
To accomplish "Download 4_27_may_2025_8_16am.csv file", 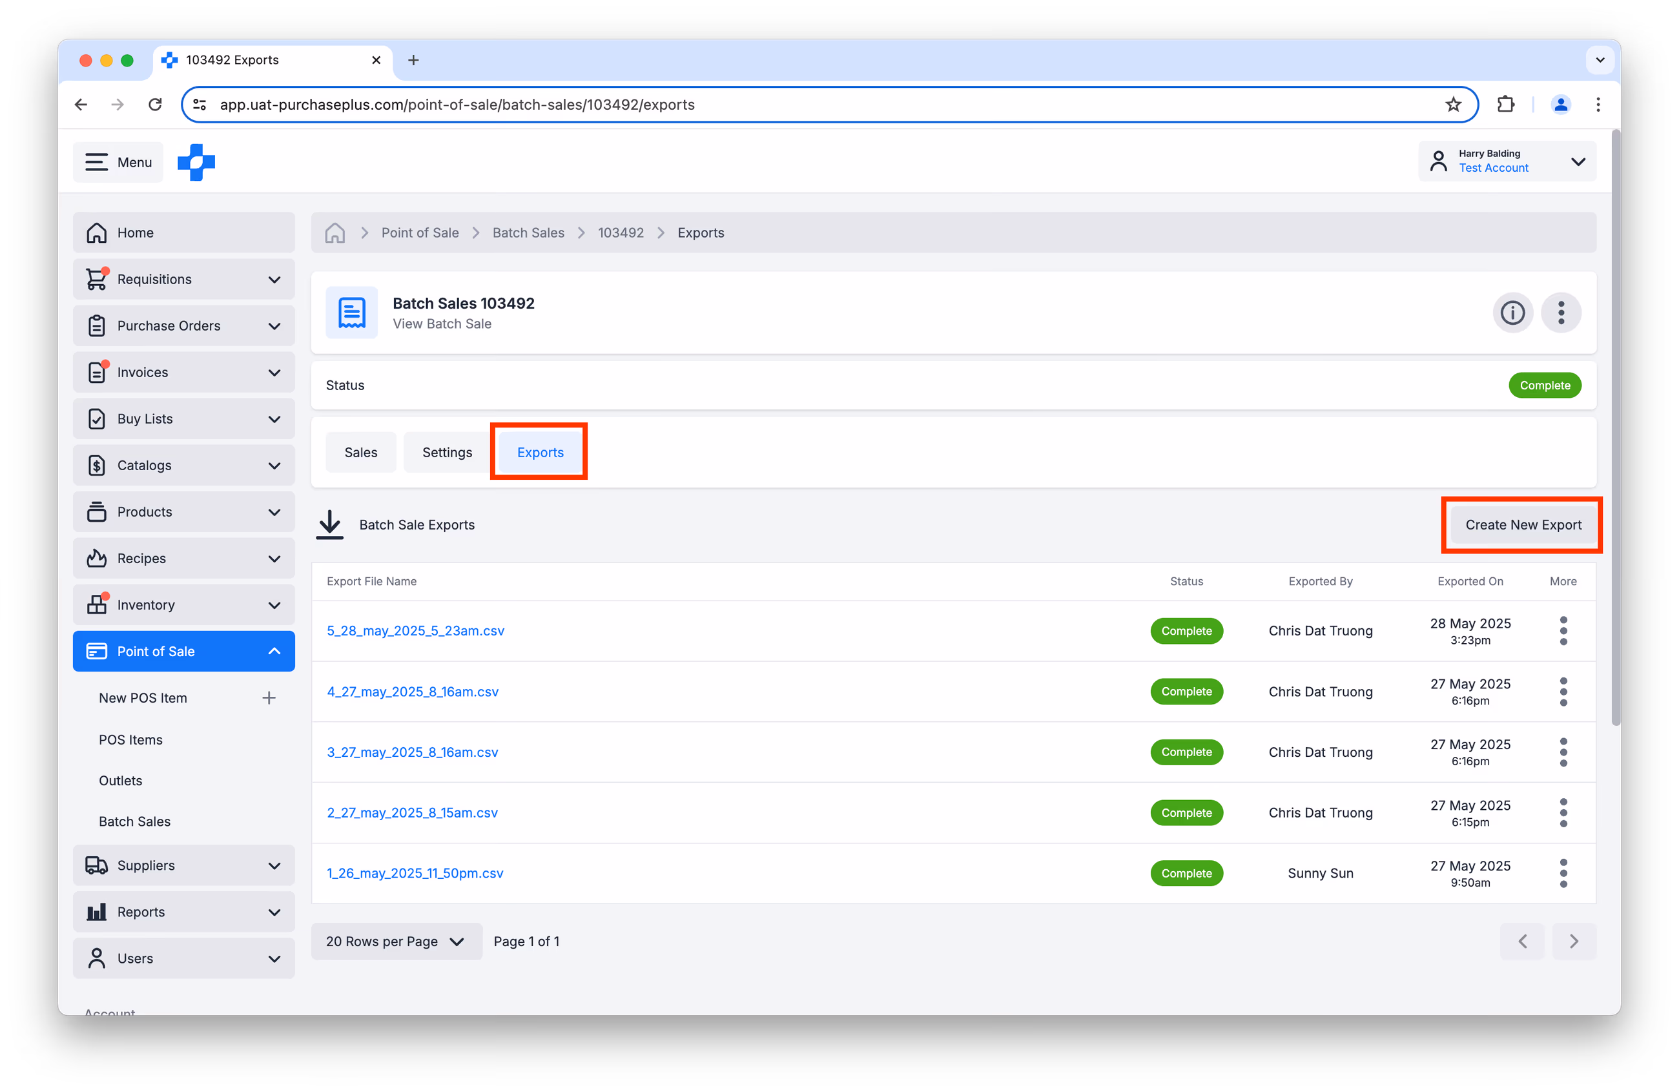I will pyautogui.click(x=413, y=692).
